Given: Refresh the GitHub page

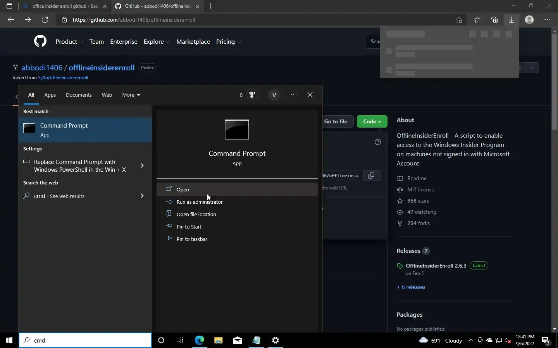Looking at the screenshot, I should pos(45,20).
